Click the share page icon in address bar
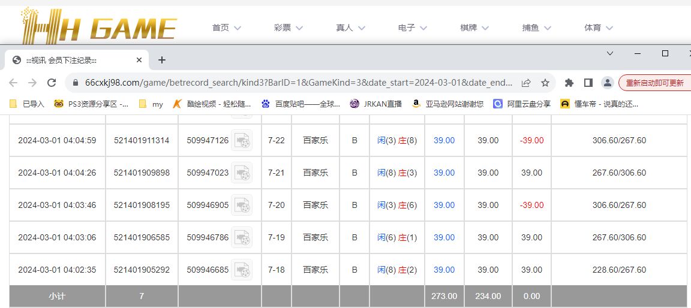The height and width of the screenshot is (308, 691). 526,83
